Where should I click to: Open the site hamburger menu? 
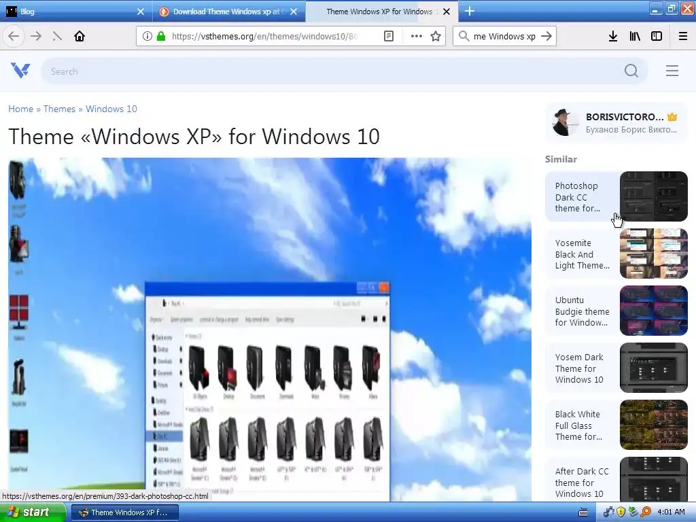672,71
